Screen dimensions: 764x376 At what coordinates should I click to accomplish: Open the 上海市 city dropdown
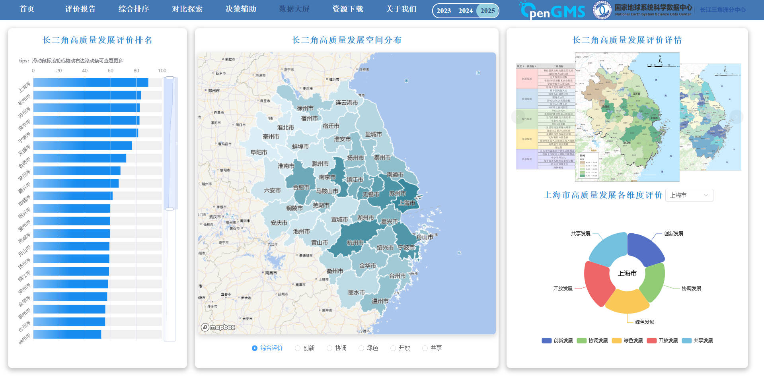(689, 195)
